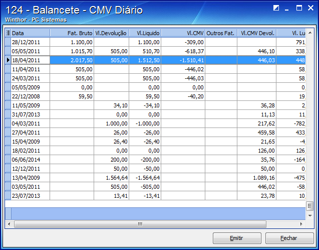Click the Vl.CMV value -40,20
The width and height of the screenshot is (319, 250).
[x=195, y=96]
